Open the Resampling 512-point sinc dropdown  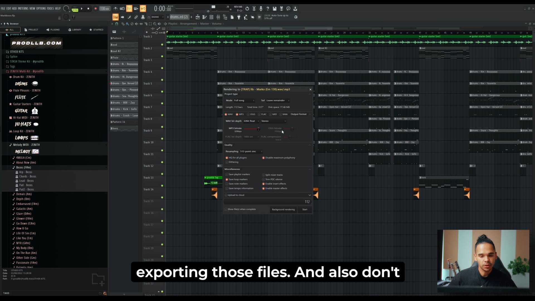[251, 151]
